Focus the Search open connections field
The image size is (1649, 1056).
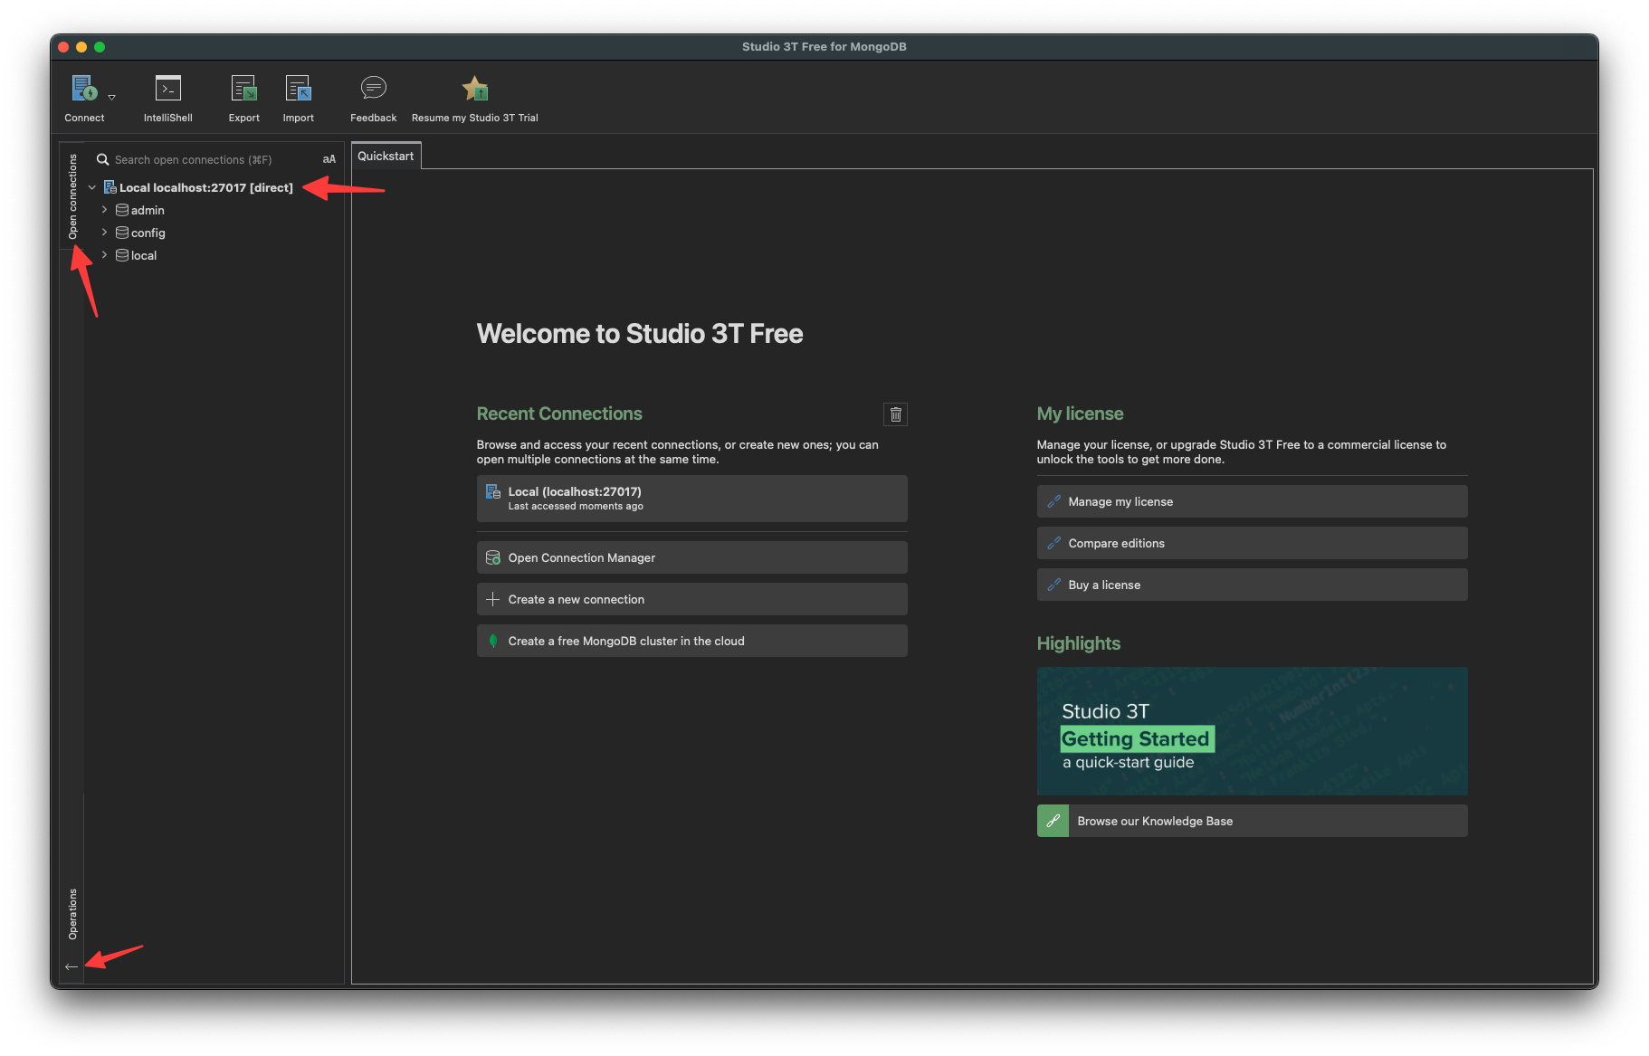(206, 159)
